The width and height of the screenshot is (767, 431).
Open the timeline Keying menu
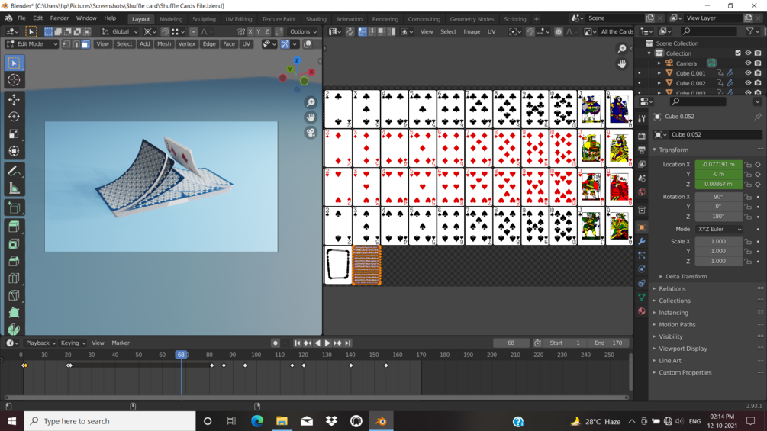(73, 343)
